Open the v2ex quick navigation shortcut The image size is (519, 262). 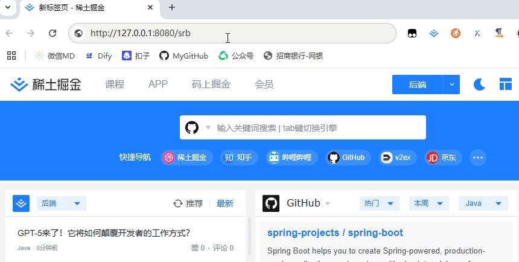click(398, 158)
